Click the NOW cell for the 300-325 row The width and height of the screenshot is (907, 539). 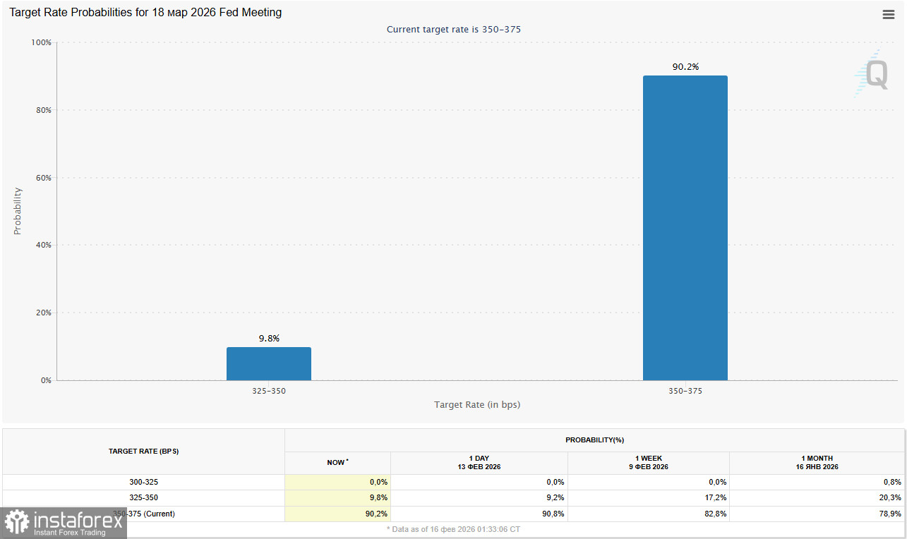pos(337,482)
